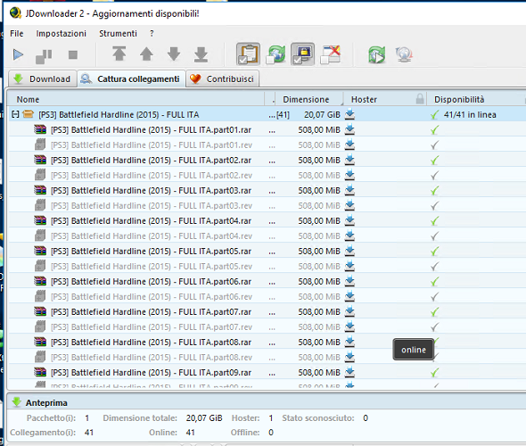
Task: Click RAR archive icon of part04.rar
Action: [x=40, y=220]
